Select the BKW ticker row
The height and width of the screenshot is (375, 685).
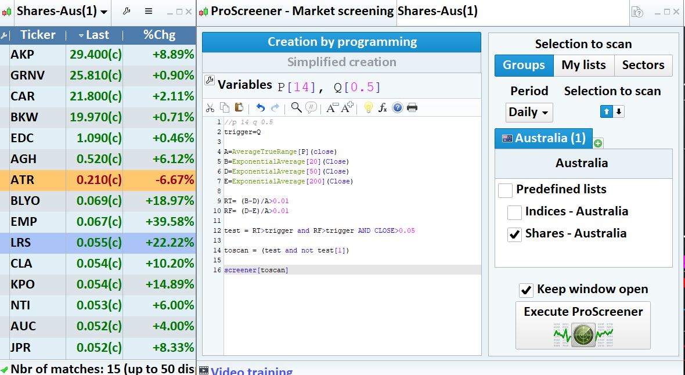(x=98, y=117)
